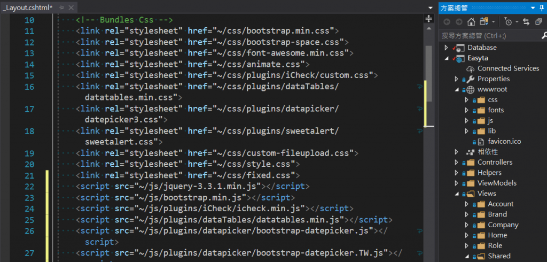Select Connected Services in the project tree
The height and width of the screenshot is (262, 547).
pyautogui.click(x=508, y=68)
